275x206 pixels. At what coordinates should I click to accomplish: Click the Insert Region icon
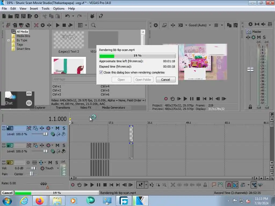[x=220, y=185]
